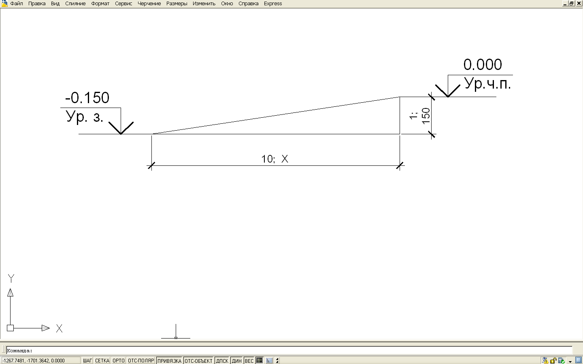Restore down the drawing window
583x364 pixels.
pos(571,4)
